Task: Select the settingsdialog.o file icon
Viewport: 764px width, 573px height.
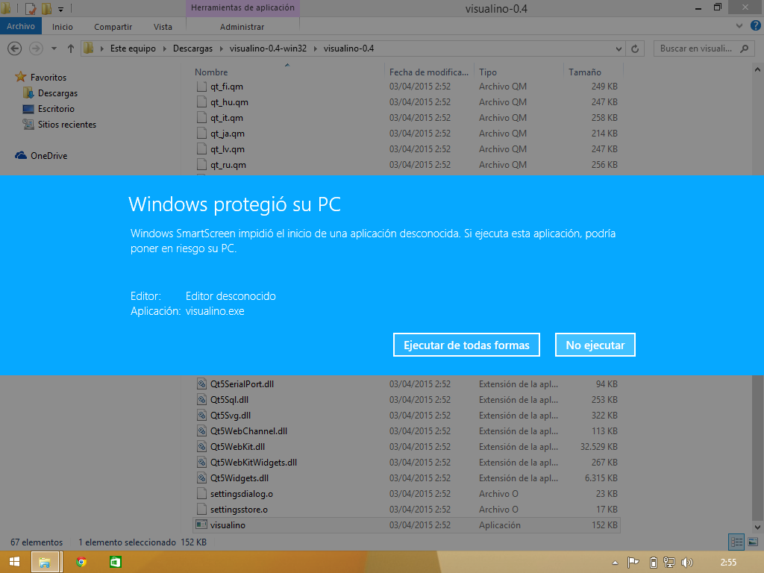Action: (x=201, y=494)
